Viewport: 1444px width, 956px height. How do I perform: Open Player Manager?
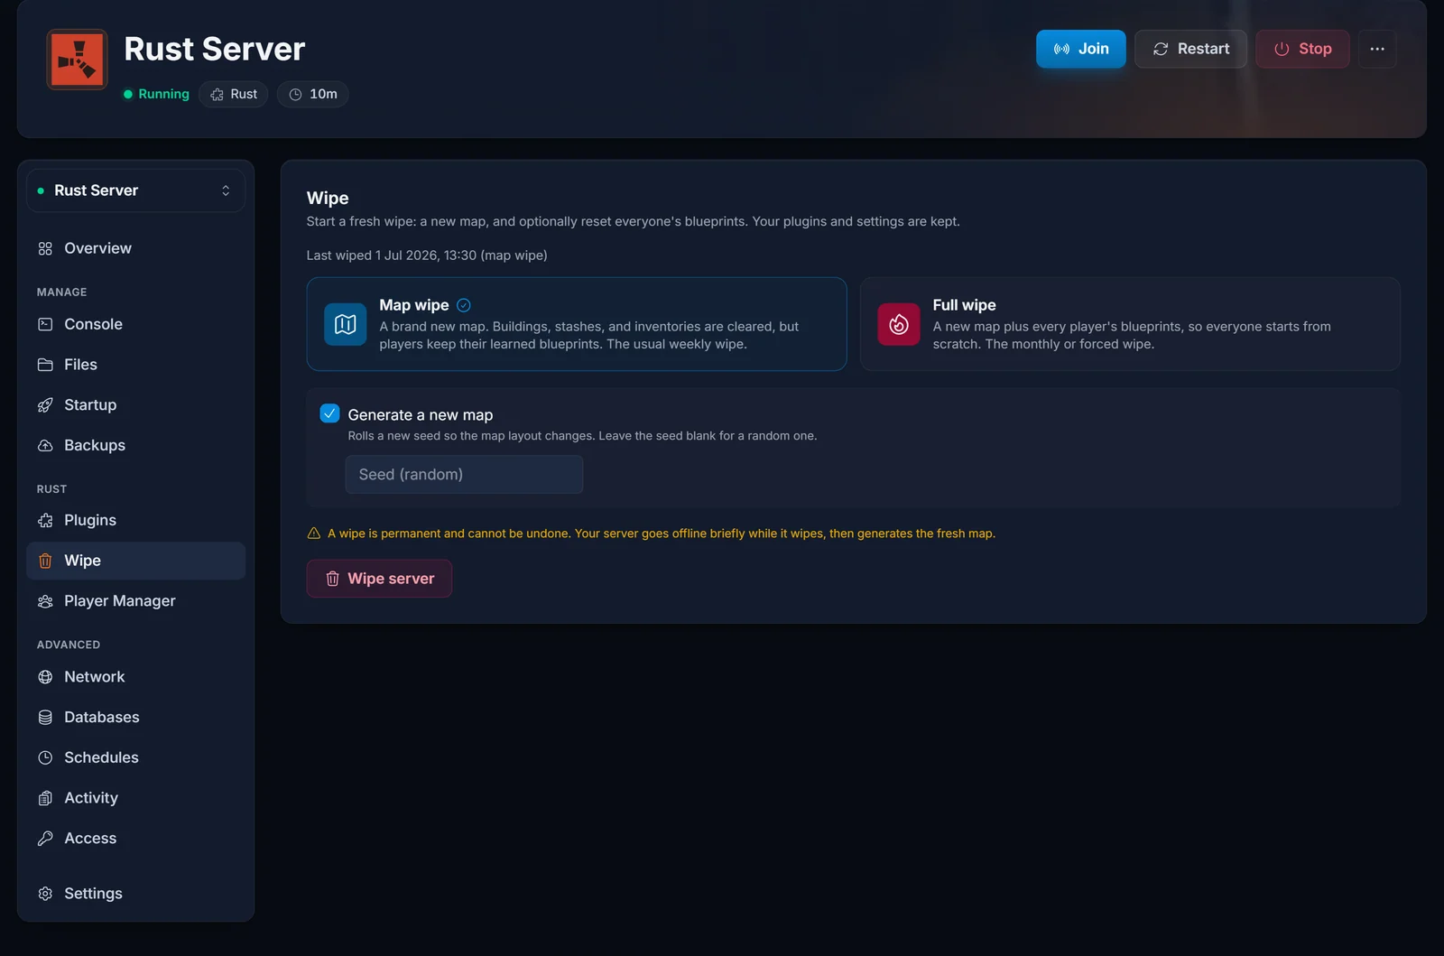click(x=135, y=601)
